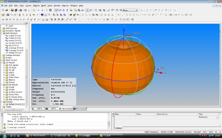Open the Solve menu

(50, 6)
